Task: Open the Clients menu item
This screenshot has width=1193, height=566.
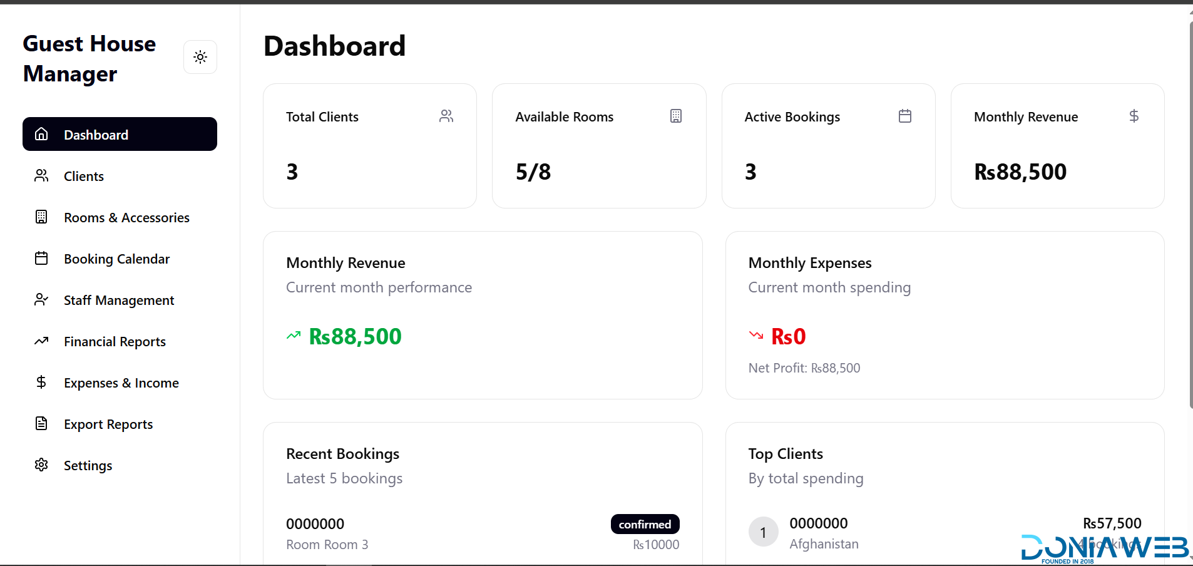Action: pos(84,177)
